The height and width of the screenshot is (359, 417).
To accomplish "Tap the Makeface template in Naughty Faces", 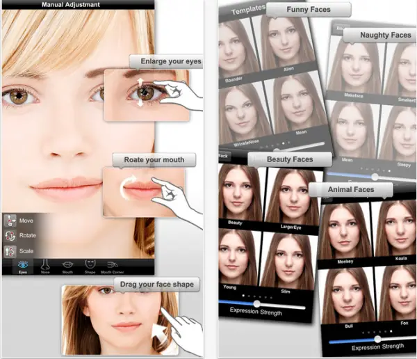I will [355, 68].
